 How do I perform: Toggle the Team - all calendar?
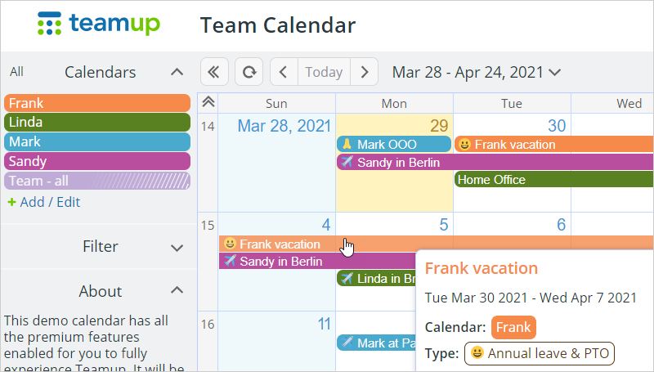click(97, 181)
